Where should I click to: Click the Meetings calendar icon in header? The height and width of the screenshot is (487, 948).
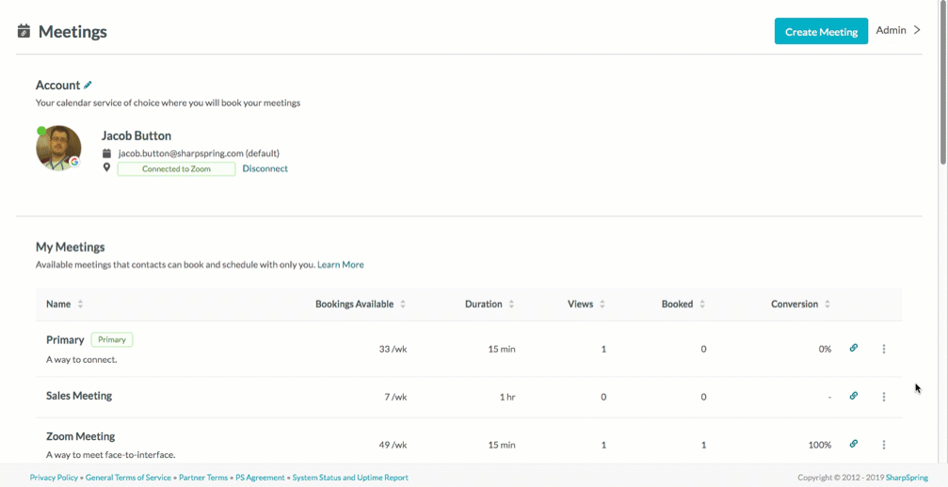point(24,31)
